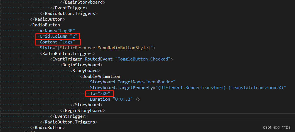Click the opening <Storyboard> tag

[85, 71]
